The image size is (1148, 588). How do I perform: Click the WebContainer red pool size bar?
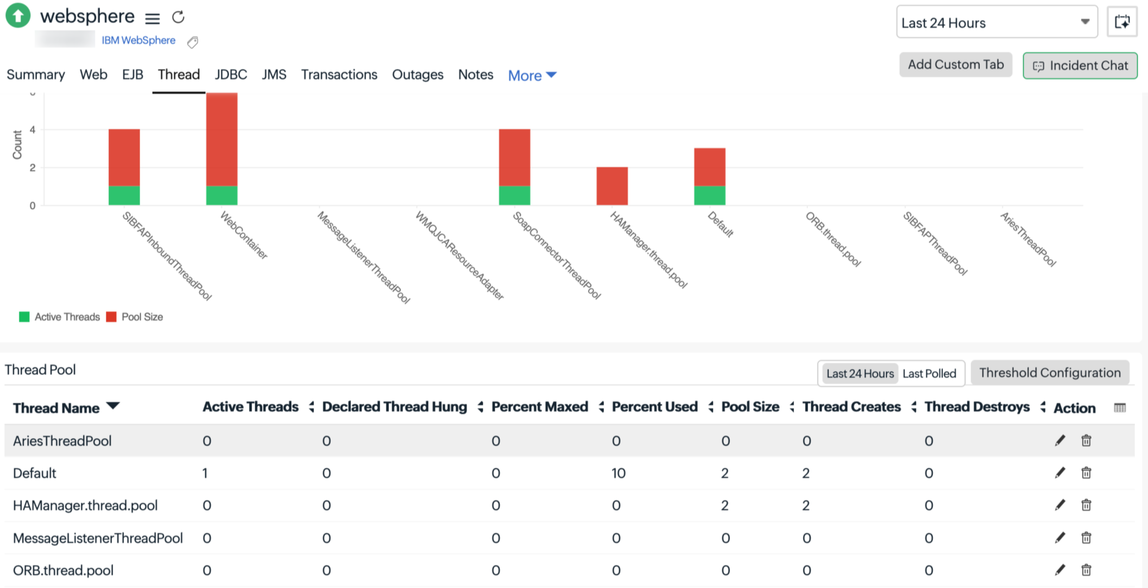(222, 139)
